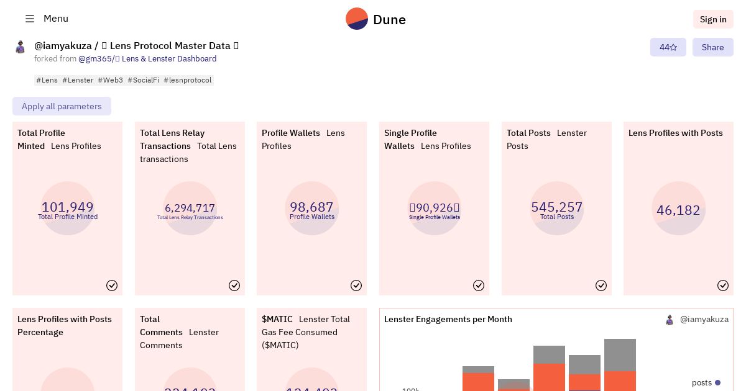
Task: Select the #lesnprotocol tag
Action: [x=188, y=80]
